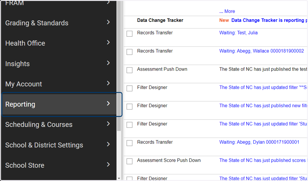
Task: Open the Grading & Standards menu
Action: point(59,23)
